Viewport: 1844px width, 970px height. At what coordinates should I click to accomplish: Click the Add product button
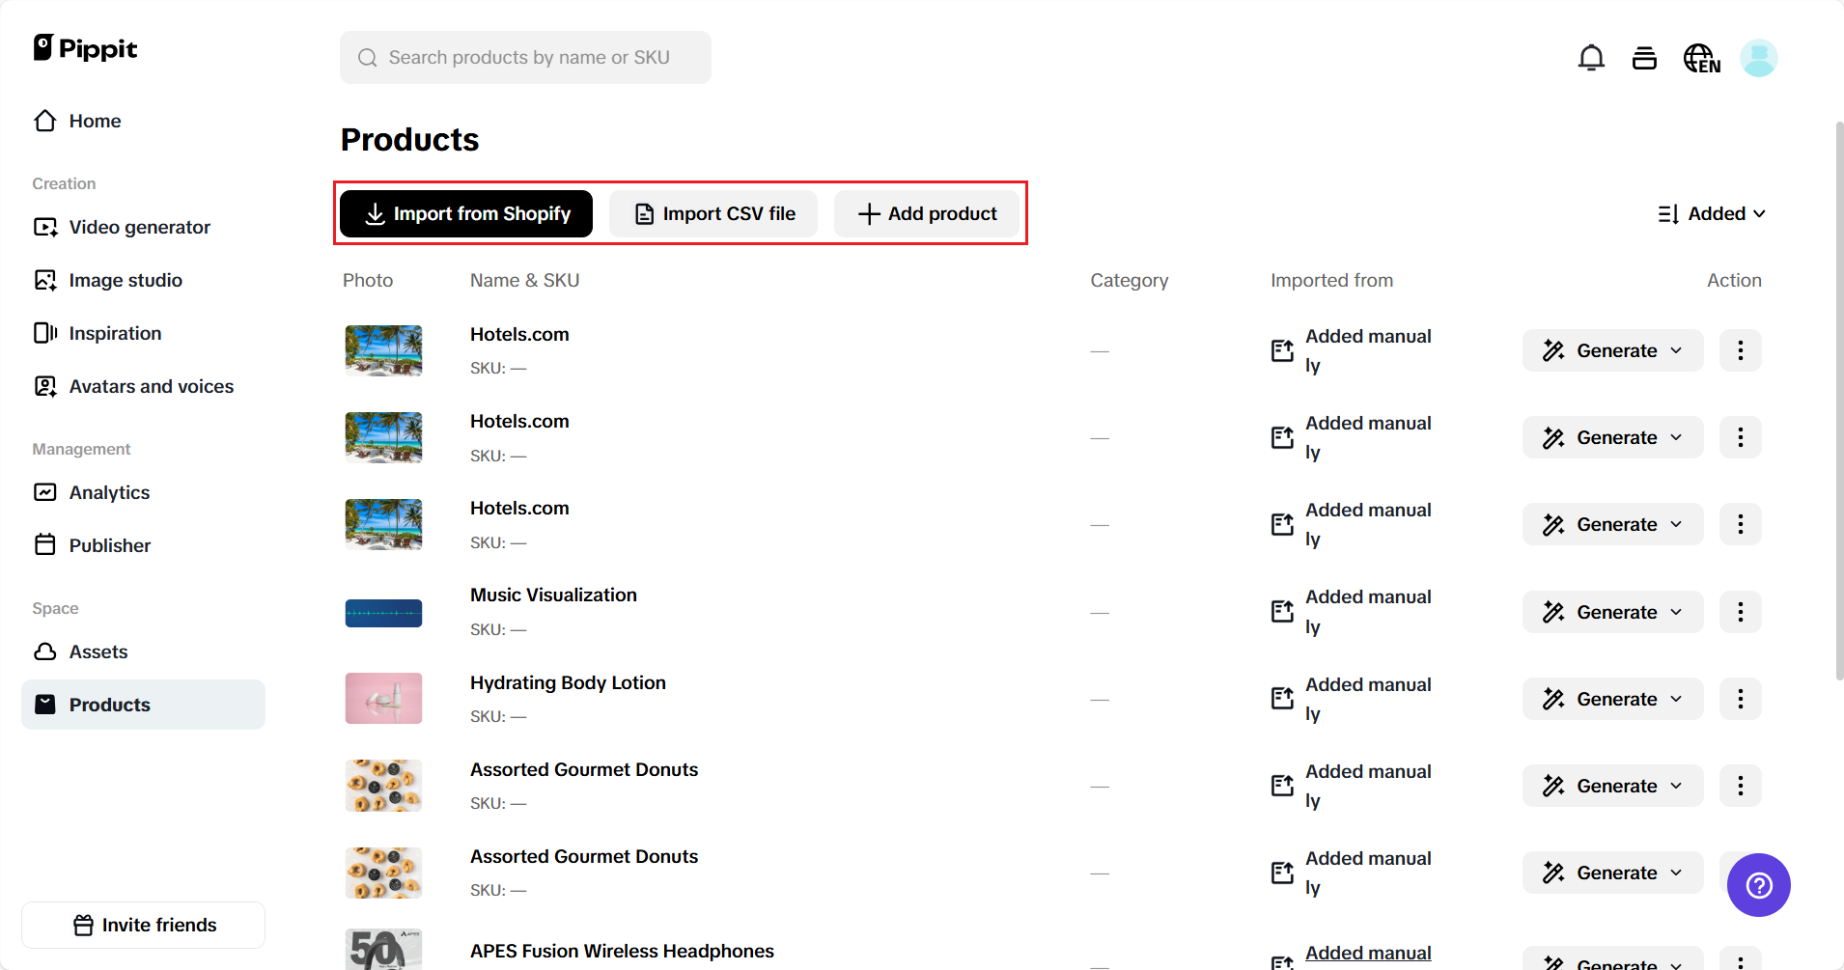pos(927,213)
